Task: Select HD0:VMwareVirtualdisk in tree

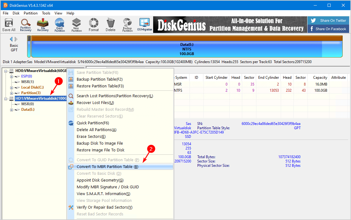Action: [x=41, y=71]
